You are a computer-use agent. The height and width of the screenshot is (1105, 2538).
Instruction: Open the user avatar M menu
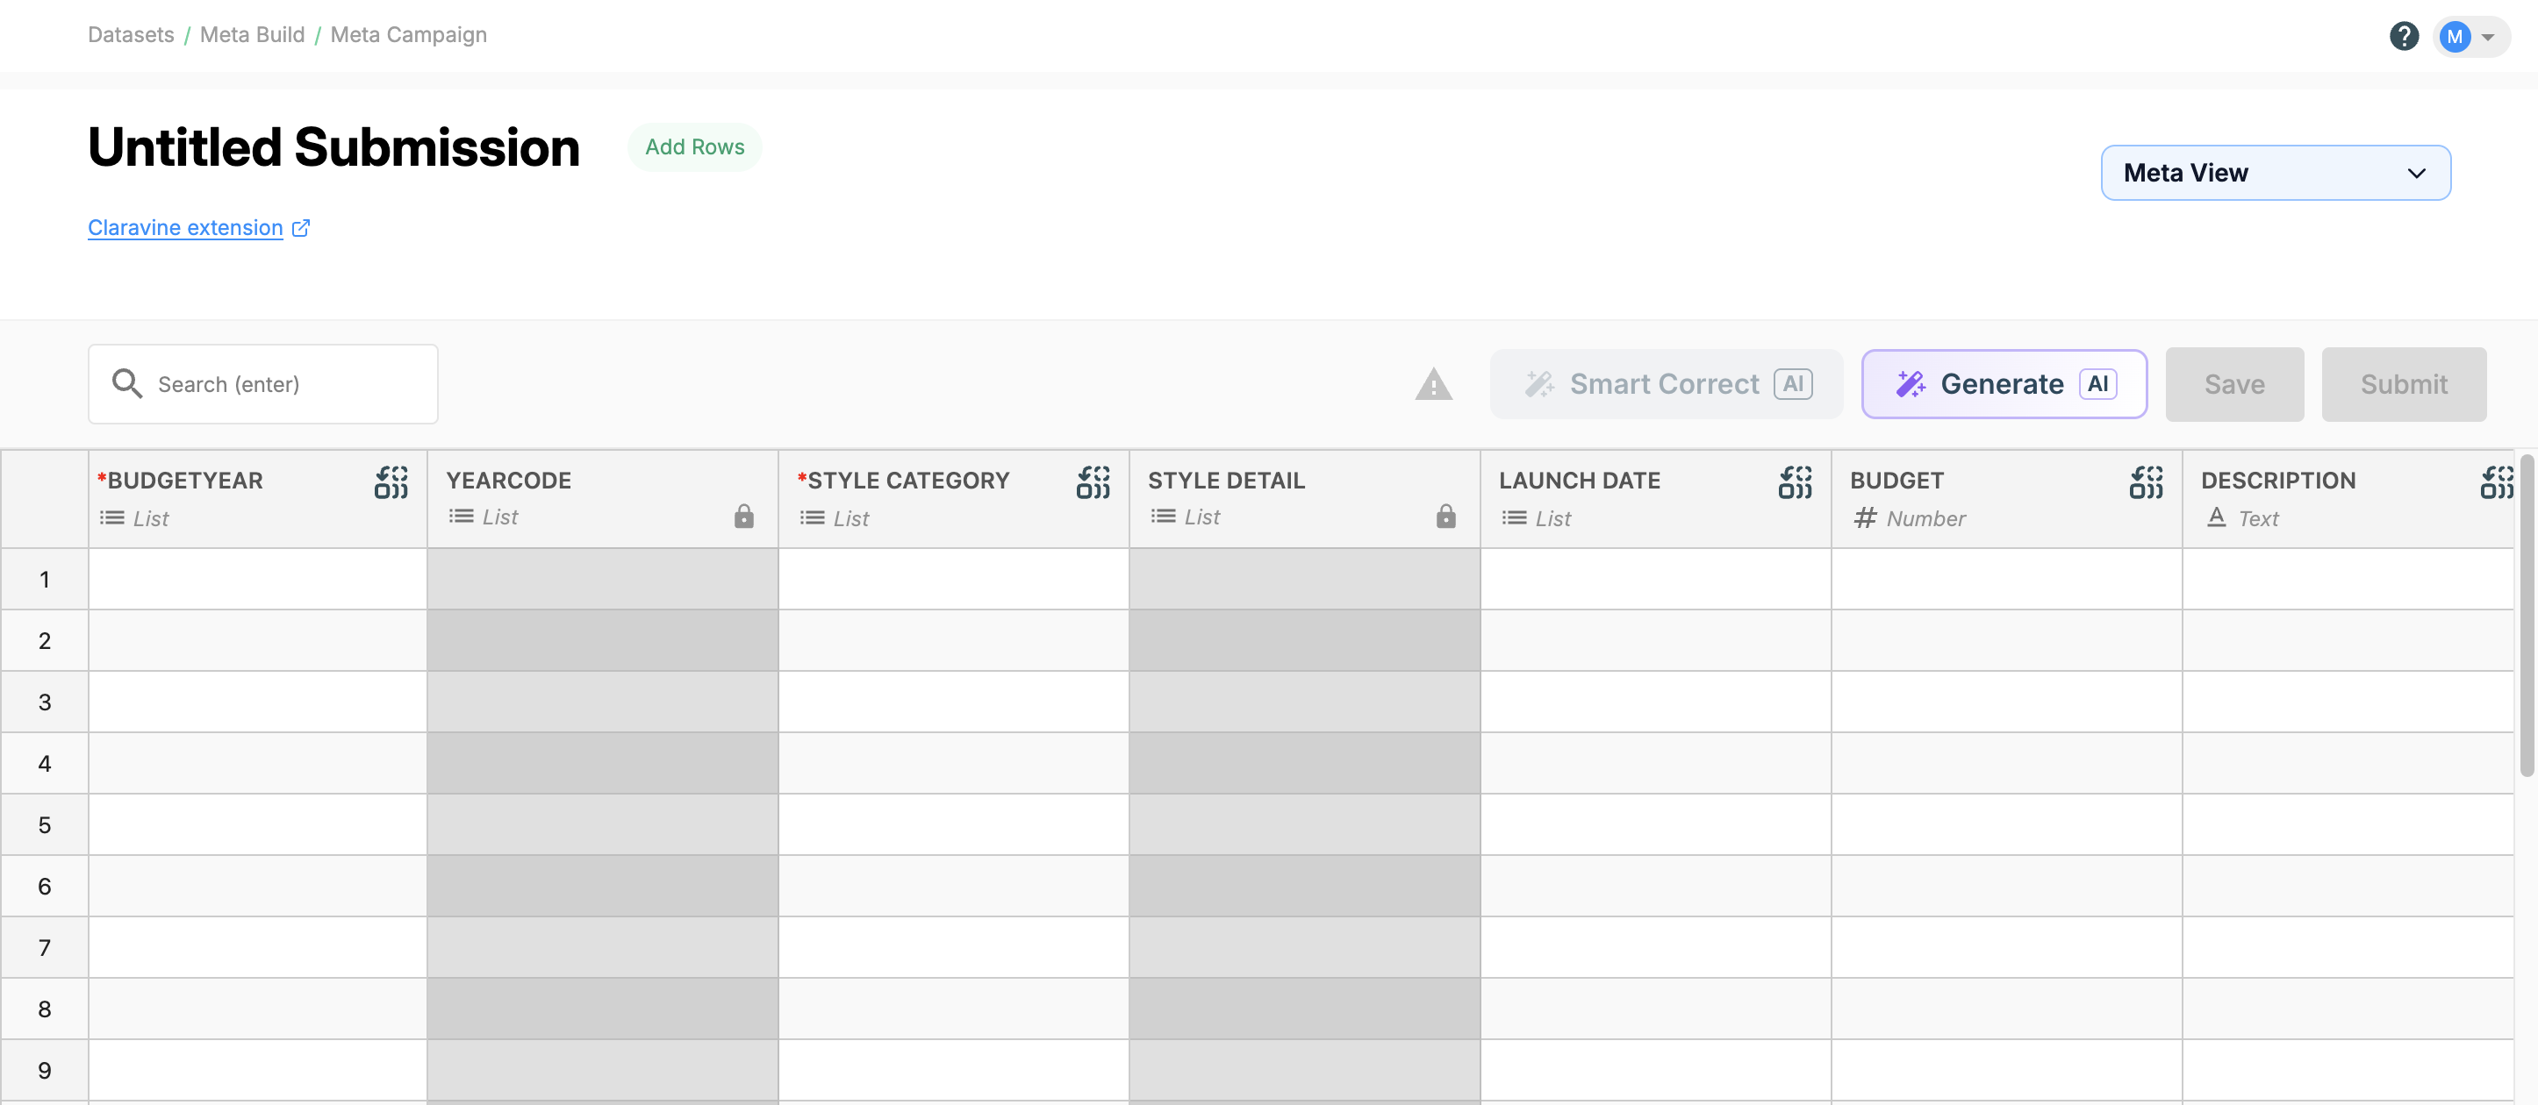(2470, 37)
